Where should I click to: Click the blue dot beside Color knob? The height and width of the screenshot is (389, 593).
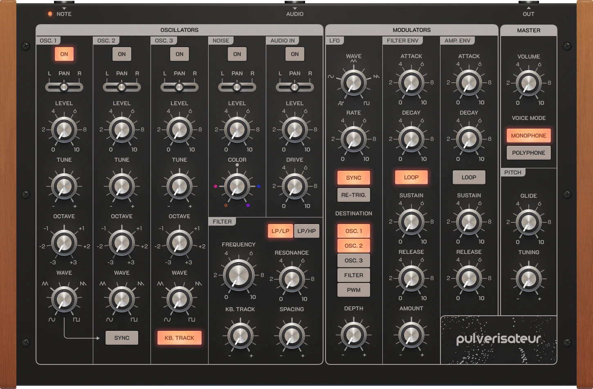[258, 186]
